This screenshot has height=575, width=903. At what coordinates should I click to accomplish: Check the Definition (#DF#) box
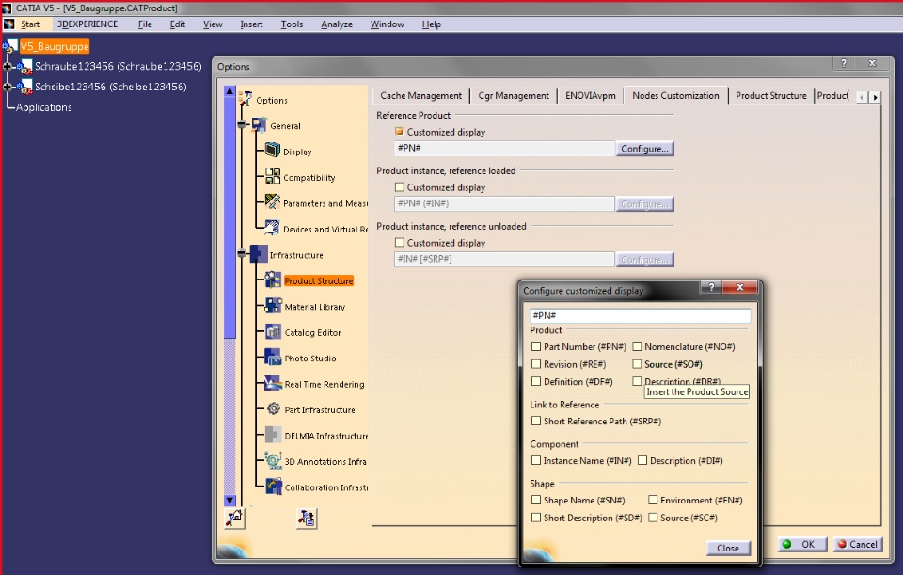tap(536, 381)
